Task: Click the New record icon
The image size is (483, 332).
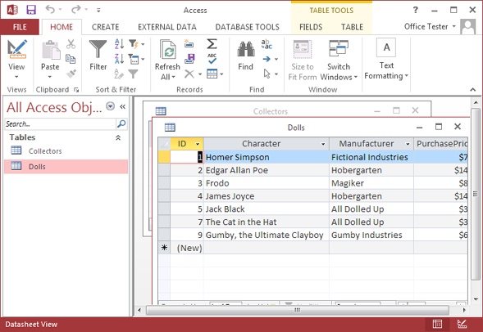Action: point(189,44)
